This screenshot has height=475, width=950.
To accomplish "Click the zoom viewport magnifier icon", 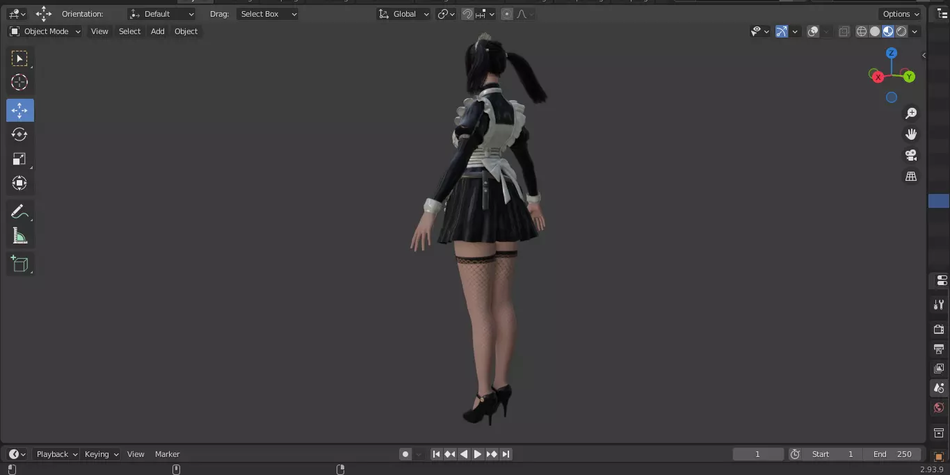I will pos(911,113).
